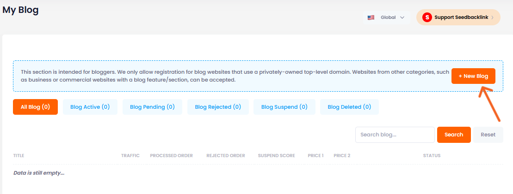The height and width of the screenshot is (194, 513).
Task: Click the TRAFFIC column header
Action: click(x=130, y=156)
